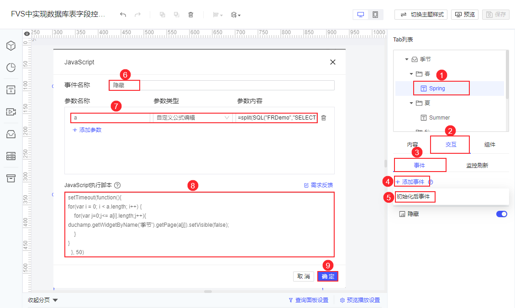Click the 隐藏 event entry
515x308 pixels.
pos(409,214)
